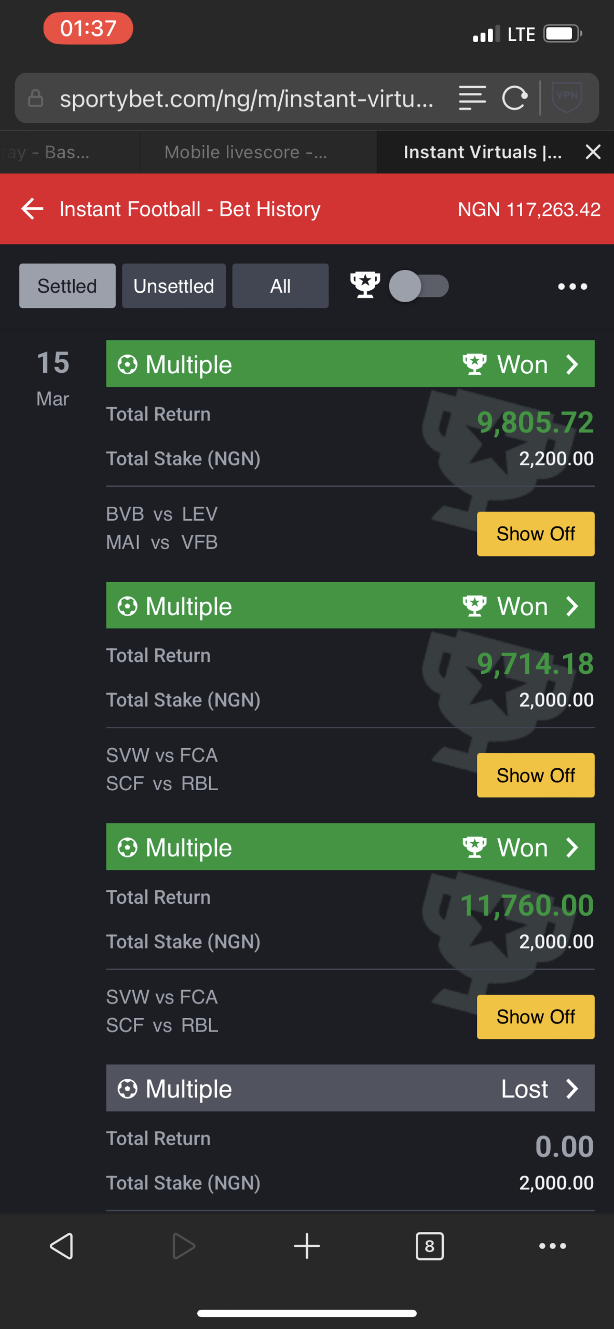The image size is (614, 1329).
Task: Switch to the Mobile livescore tab
Action: [x=245, y=152]
